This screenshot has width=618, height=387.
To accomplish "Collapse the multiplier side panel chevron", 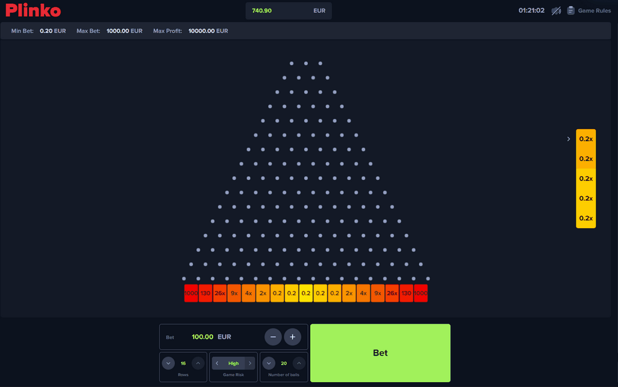I will pyautogui.click(x=568, y=138).
